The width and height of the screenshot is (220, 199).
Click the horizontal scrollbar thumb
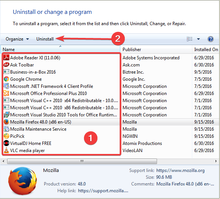(82, 161)
